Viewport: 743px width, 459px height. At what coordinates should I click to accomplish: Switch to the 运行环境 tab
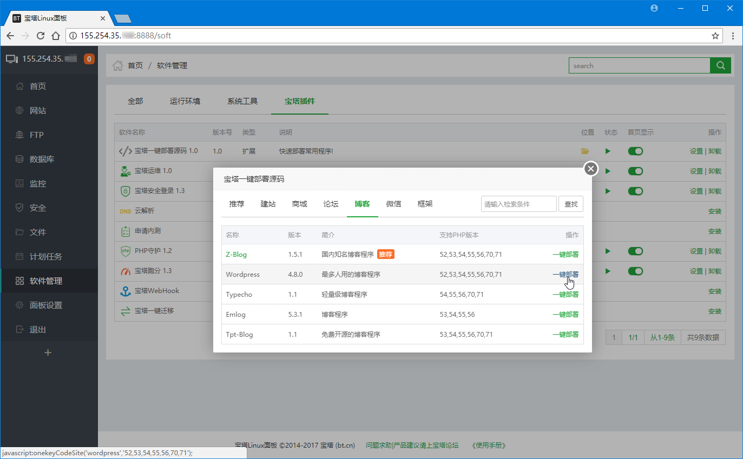coord(185,101)
